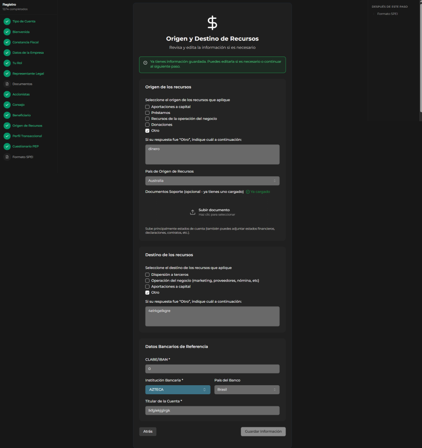Click the destination Otro text area
The width and height of the screenshot is (422, 448).
(212, 316)
